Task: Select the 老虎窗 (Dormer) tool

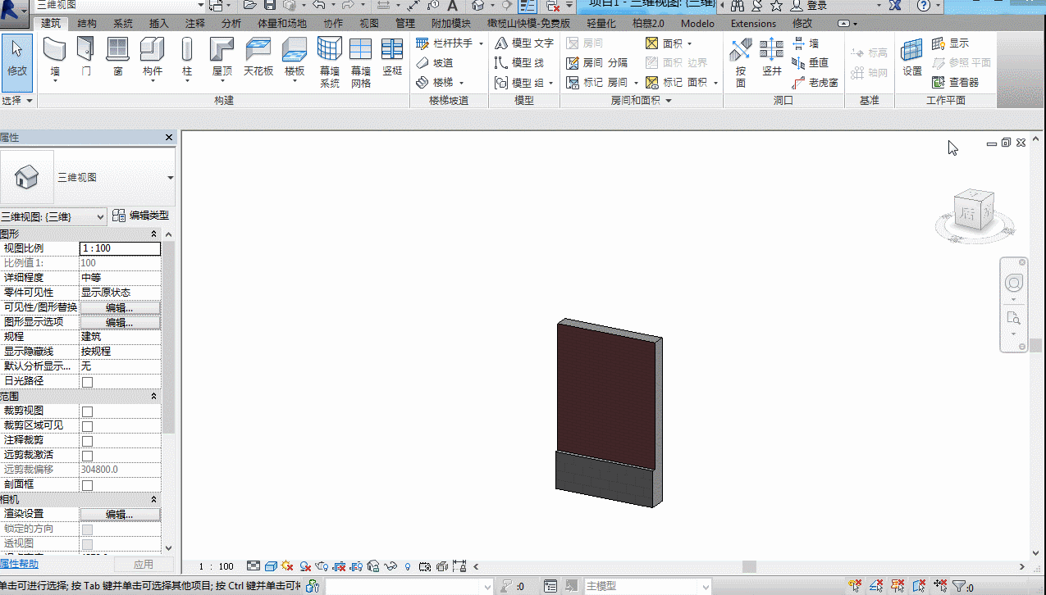Action: [815, 82]
